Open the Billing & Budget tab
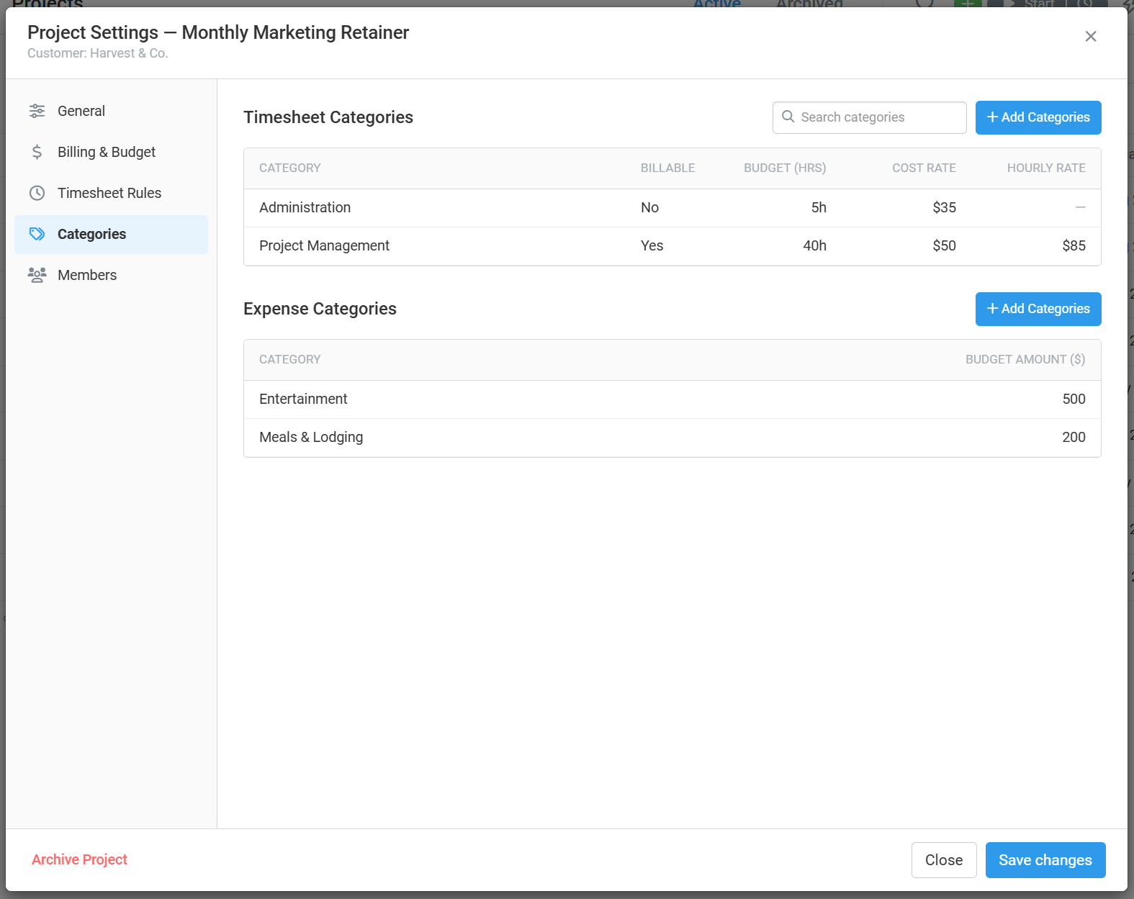Screen dimensions: 1134x899 click(x=111, y=152)
